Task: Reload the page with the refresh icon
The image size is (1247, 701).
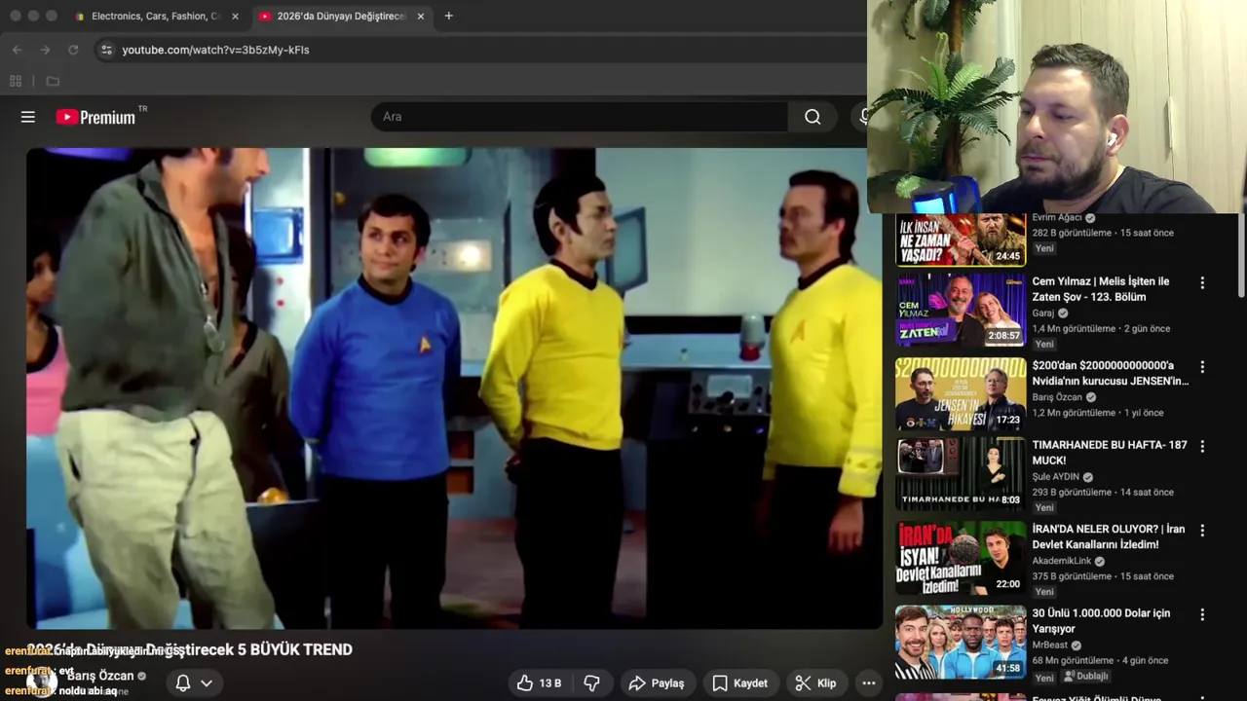Action: 73,50
